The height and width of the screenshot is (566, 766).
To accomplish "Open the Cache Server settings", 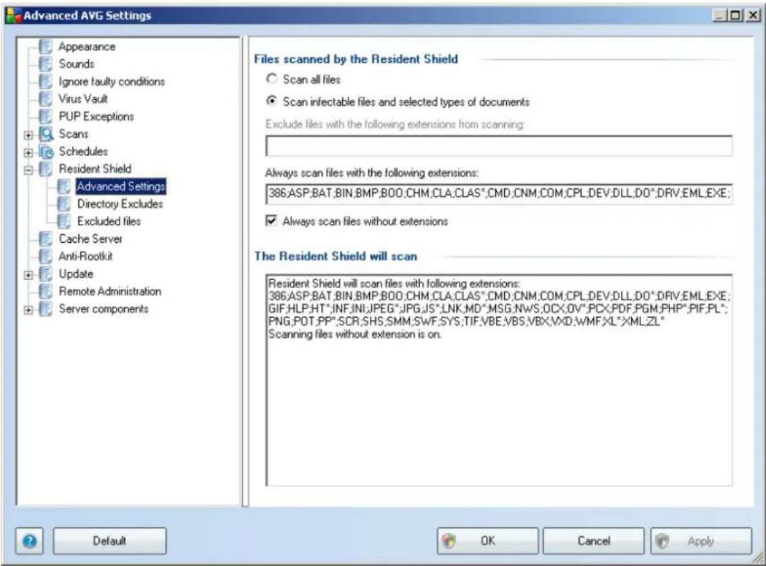I will [90, 239].
